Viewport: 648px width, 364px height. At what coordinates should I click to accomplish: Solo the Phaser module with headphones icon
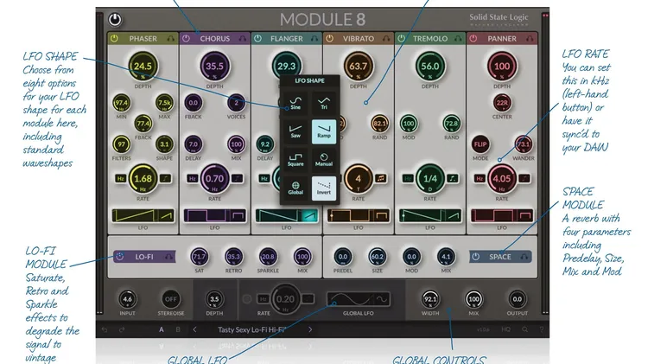click(171, 38)
